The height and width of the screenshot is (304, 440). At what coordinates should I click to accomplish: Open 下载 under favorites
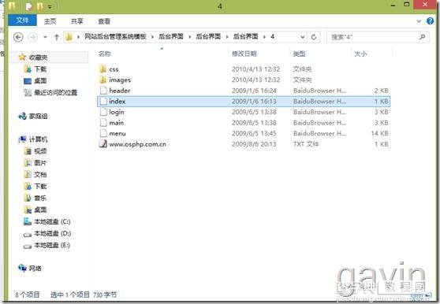point(40,69)
